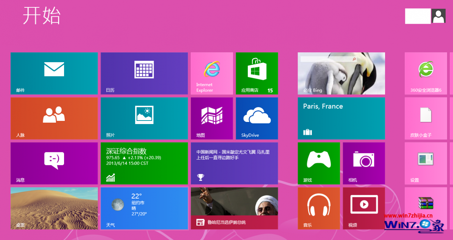Image resolution: width=453 pixels, height=240 pixels.
Task: Open the Weather (天气) tile
Action: [144, 208]
